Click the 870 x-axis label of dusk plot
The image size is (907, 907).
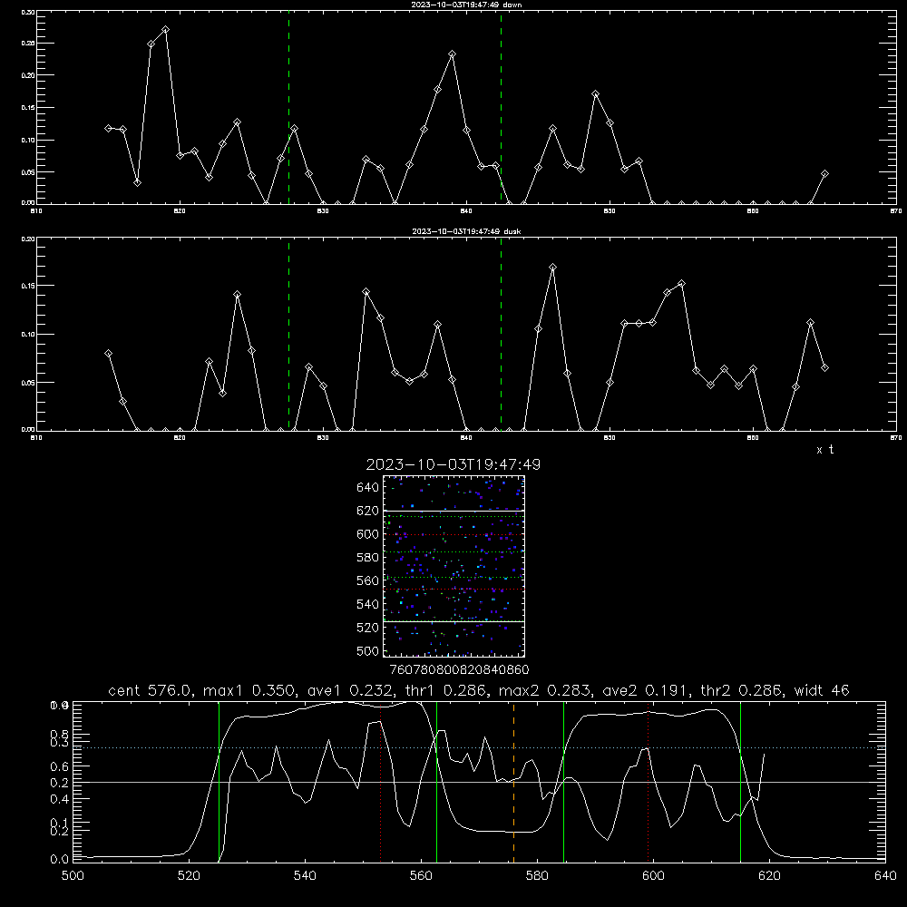895,438
